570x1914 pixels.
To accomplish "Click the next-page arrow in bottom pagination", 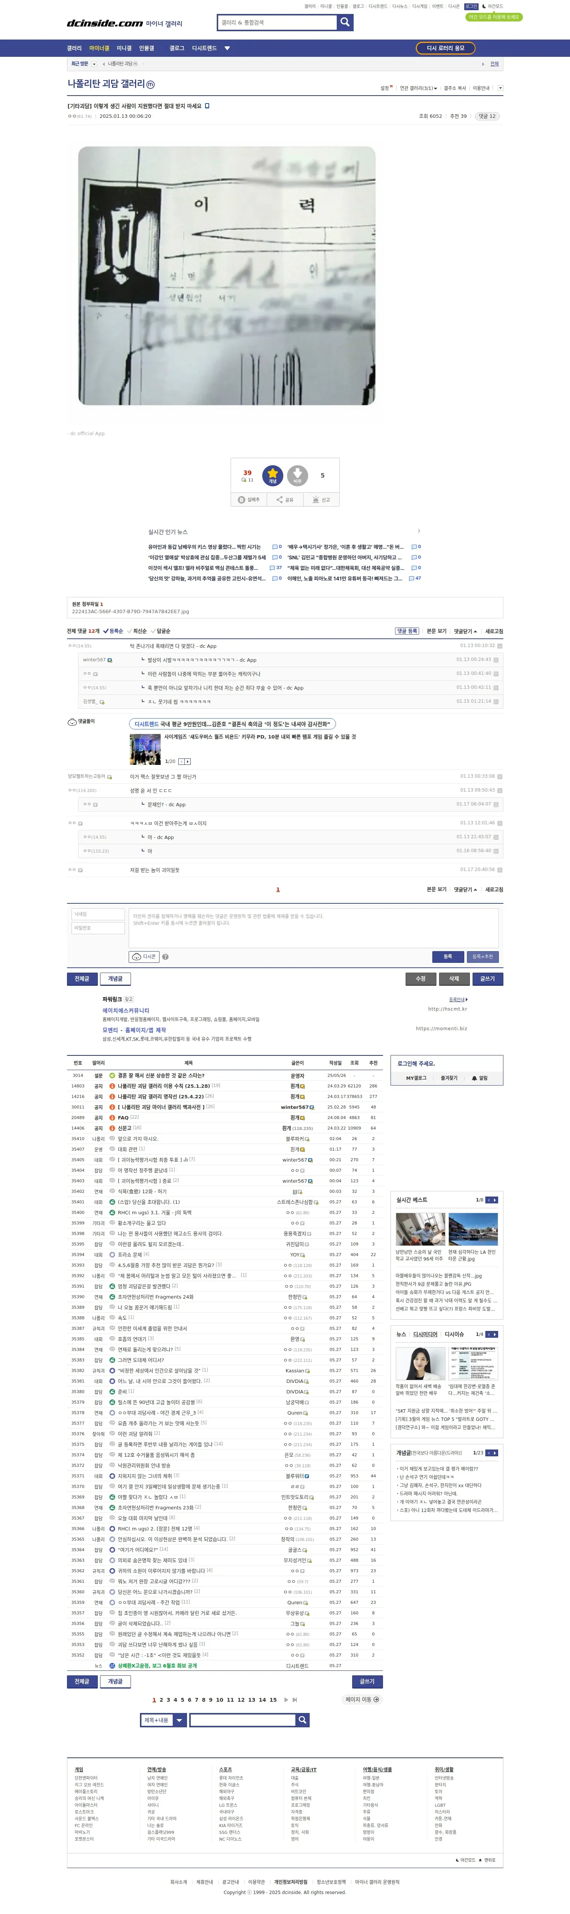I will pyautogui.click(x=286, y=1699).
